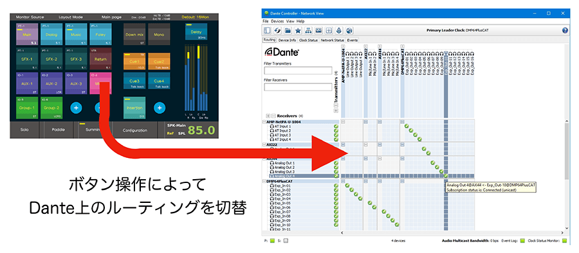Image resolution: width=579 pixels, height=253 pixels.
Task: Toggle Analog Out 4 subscription to Exp_Out-10
Action: (x=446, y=176)
